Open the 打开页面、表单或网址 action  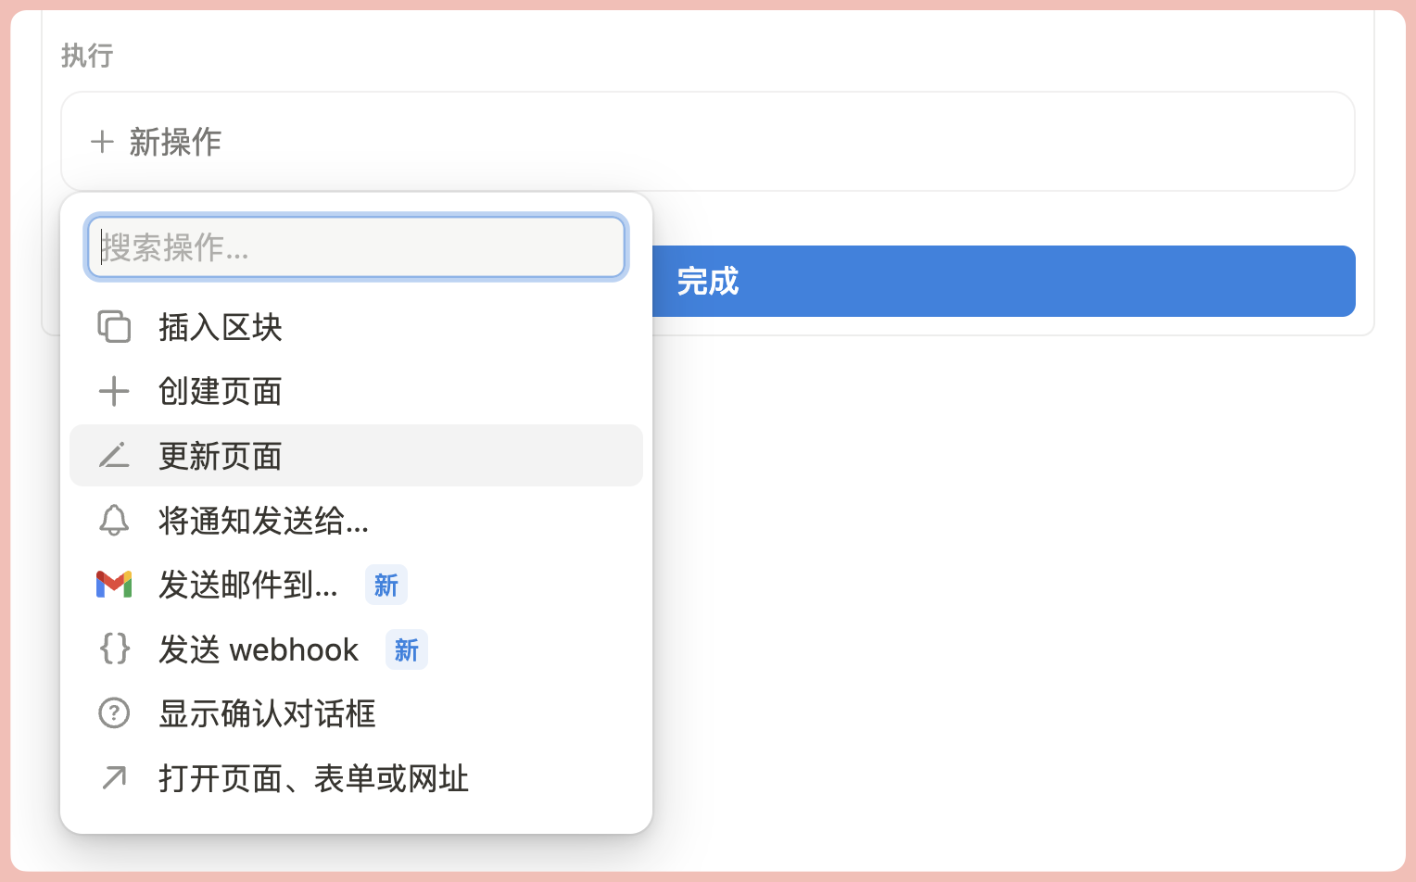coord(313,778)
